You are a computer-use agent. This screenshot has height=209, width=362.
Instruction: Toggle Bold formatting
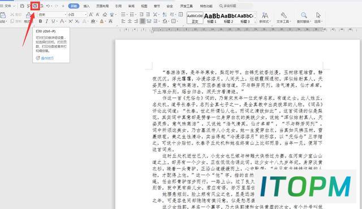point(40,21)
